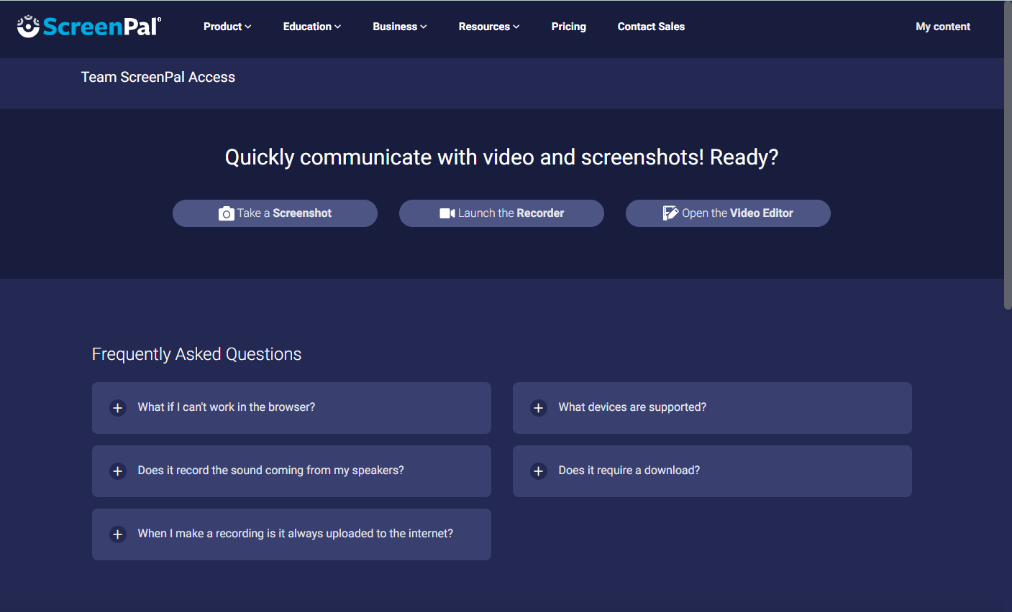Click plus icon beside 'Does it require a download?'
This screenshot has width=1012, height=612.
539,471
